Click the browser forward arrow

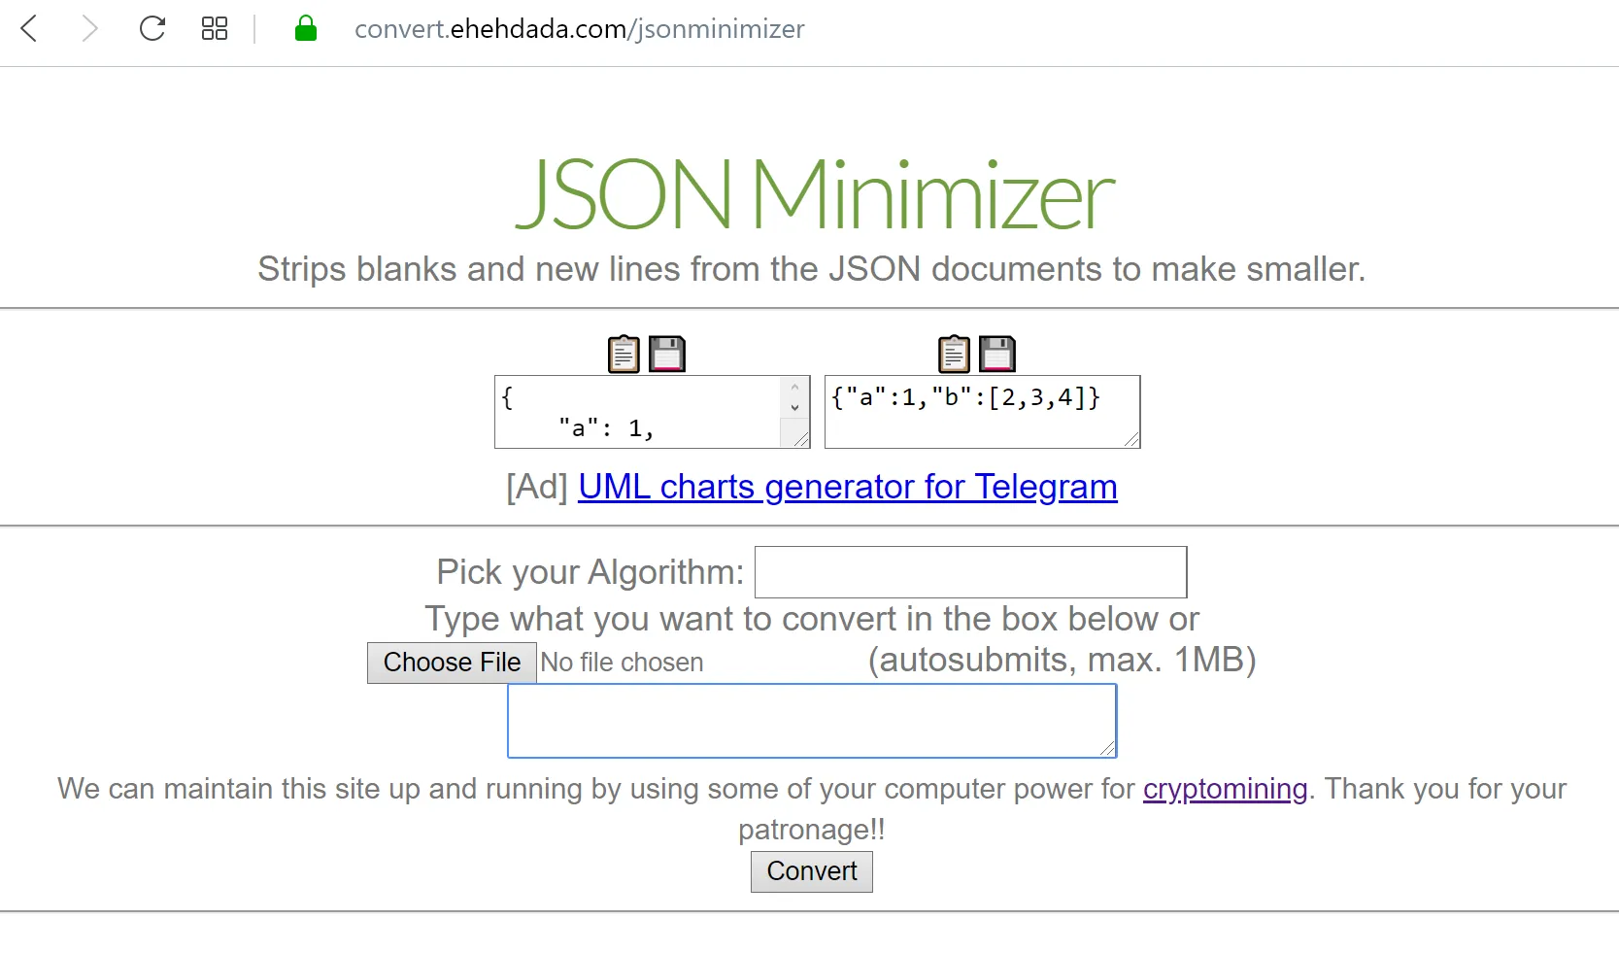coord(89,29)
